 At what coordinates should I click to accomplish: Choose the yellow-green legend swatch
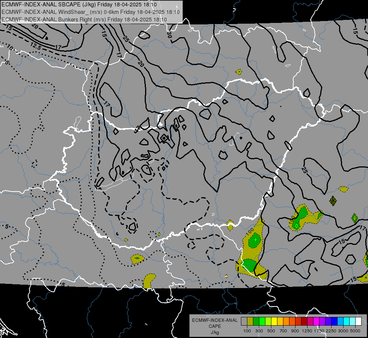tap(268, 321)
